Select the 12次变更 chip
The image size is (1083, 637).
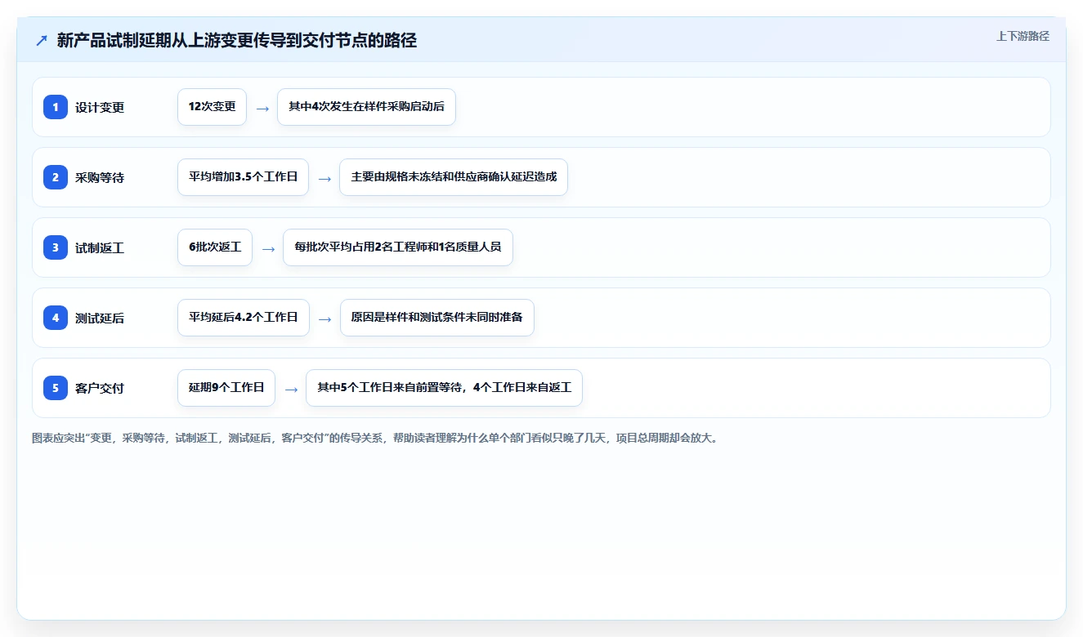coord(212,107)
